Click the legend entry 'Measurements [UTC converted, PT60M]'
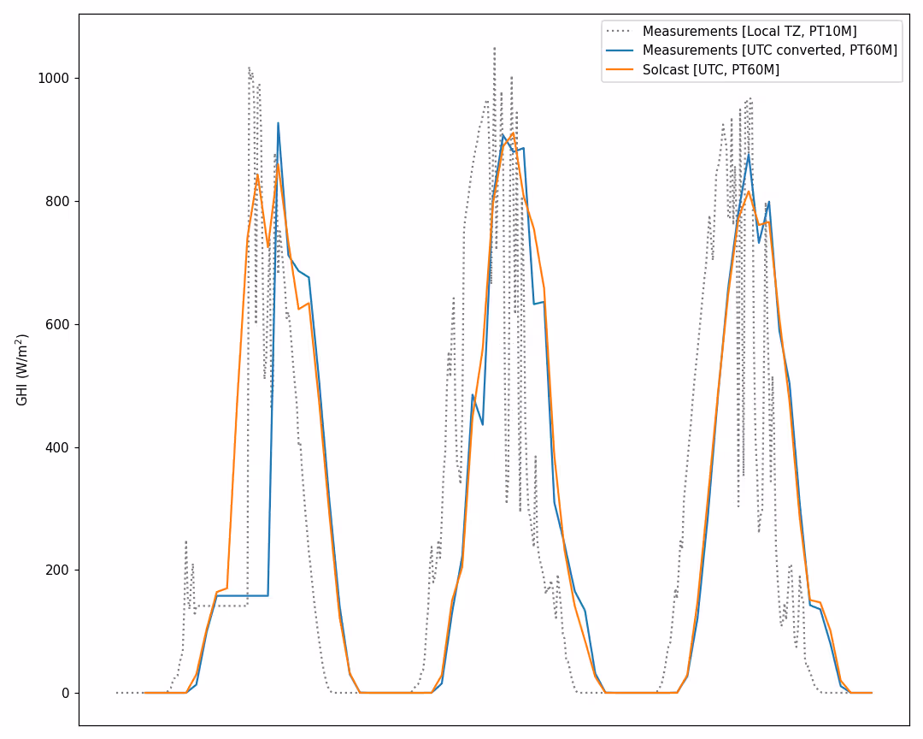Image resolution: width=923 pixels, height=739 pixels. pyautogui.click(x=769, y=50)
